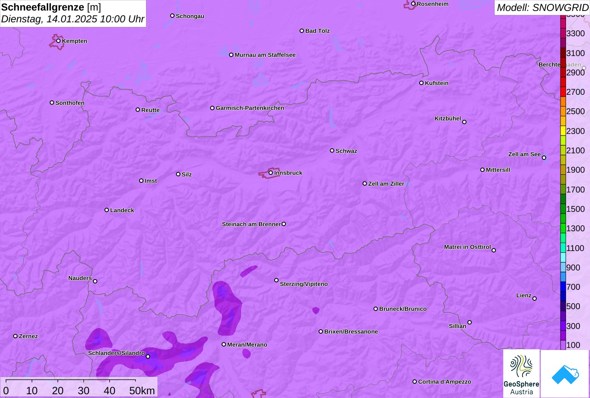Click the Schwaz marker dot

pyautogui.click(x=332, y=150)
